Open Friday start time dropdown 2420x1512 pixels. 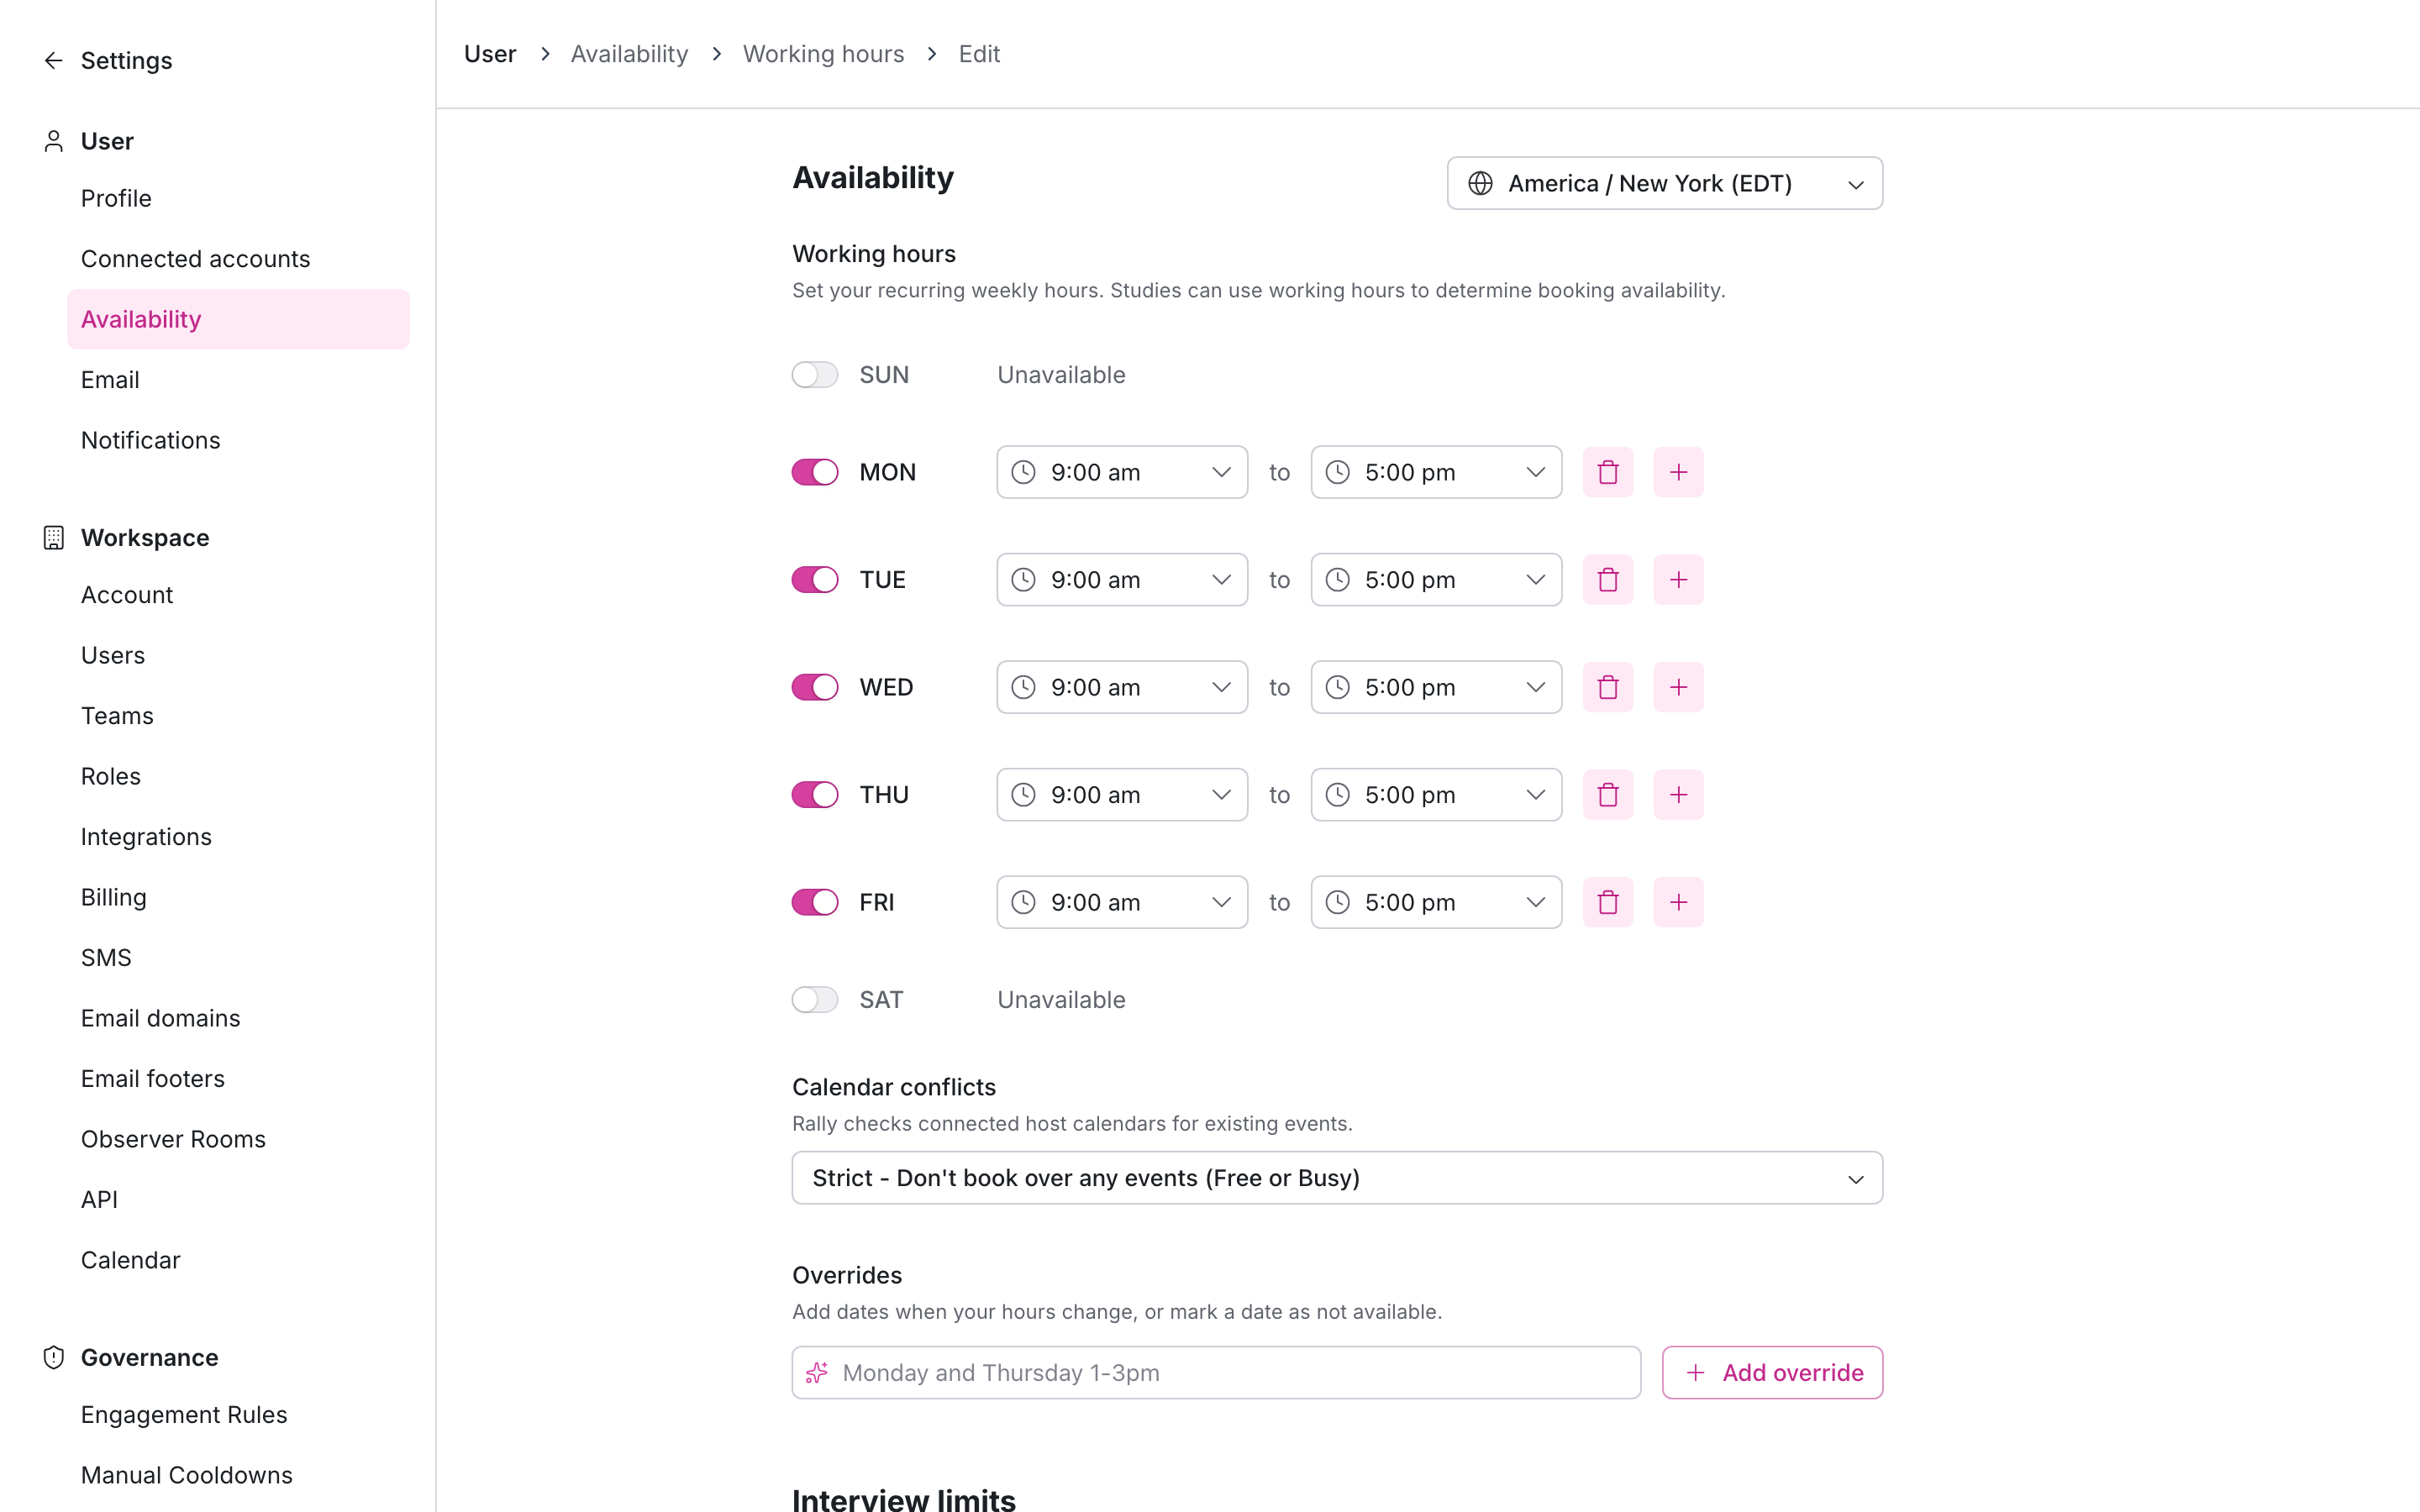tap(1122, 902)
